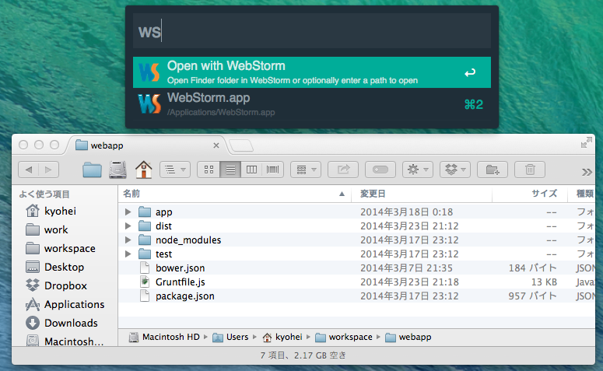This screenshot has width=603, height=371.
Task: Open the arrange-by dropdown
Action: [x=306, y=170]
